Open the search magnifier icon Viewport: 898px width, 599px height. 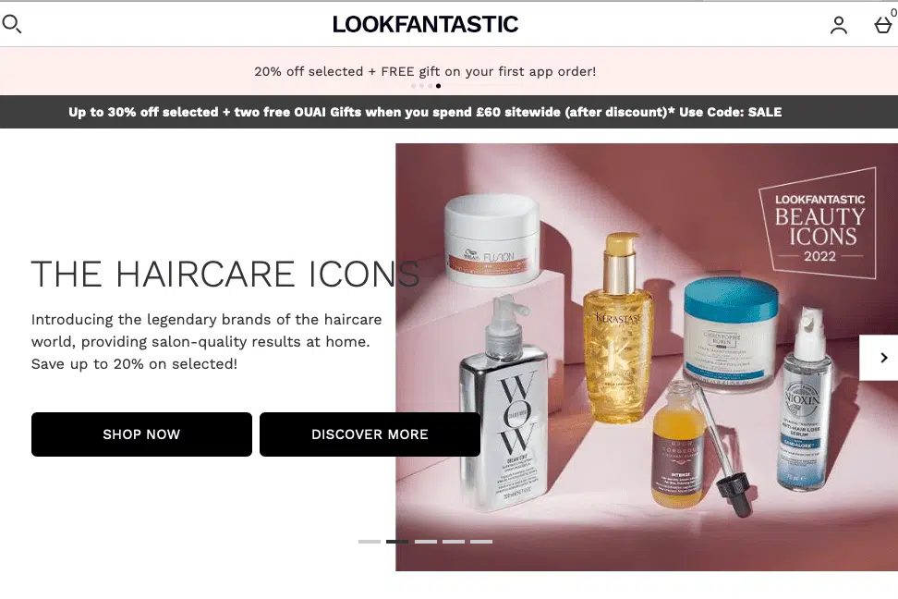(11, 24)
